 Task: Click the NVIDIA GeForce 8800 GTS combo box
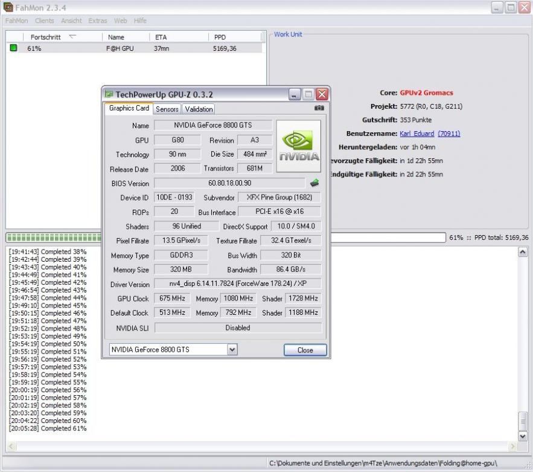(173, 349)
